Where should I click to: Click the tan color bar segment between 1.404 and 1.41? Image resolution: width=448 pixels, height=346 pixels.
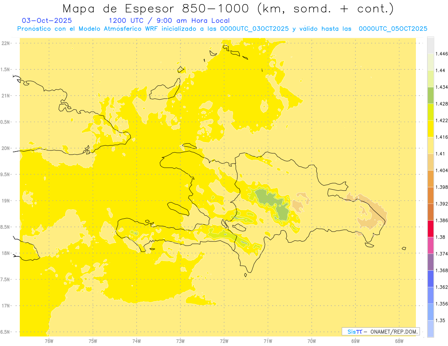(x=430, y=162)
